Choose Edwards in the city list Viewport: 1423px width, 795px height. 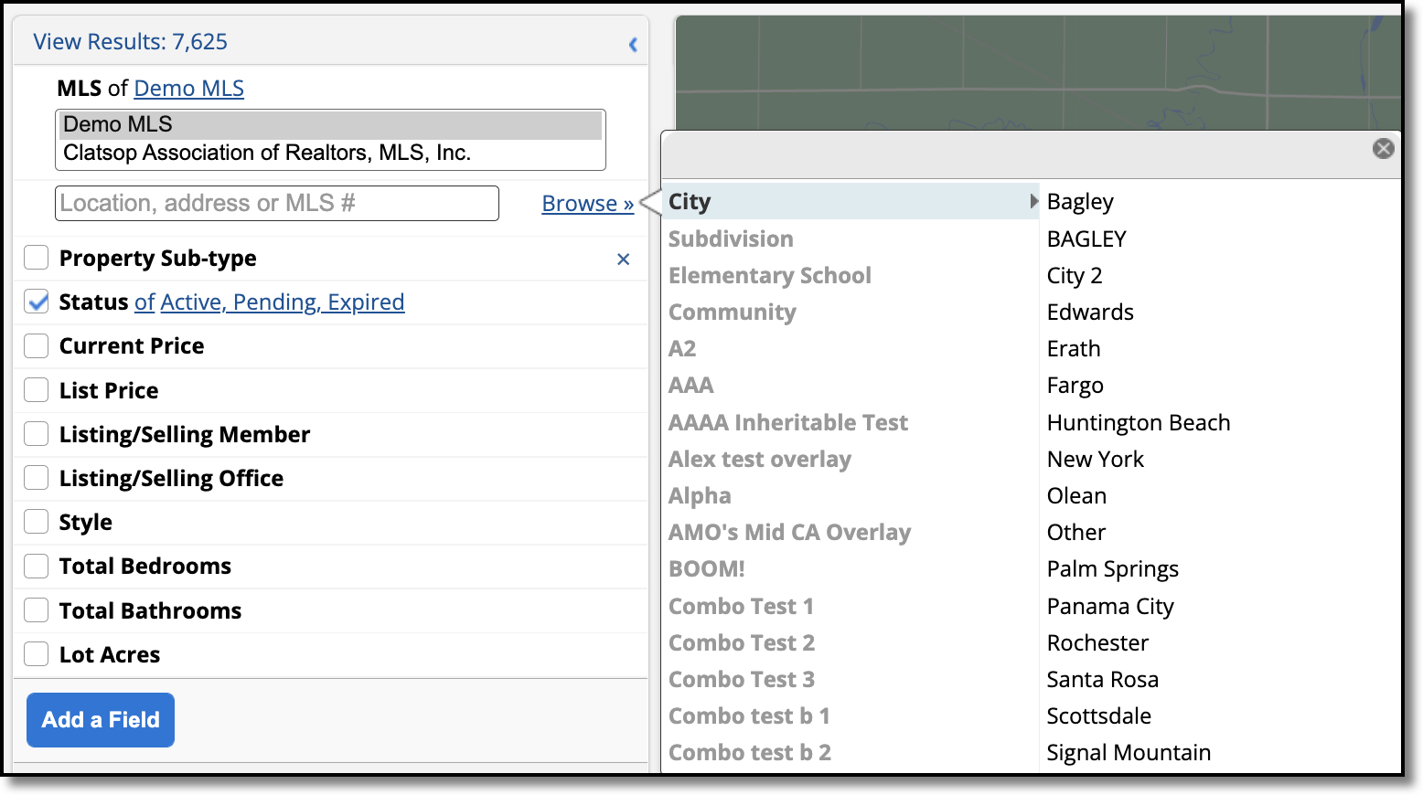coord(1090,312)
